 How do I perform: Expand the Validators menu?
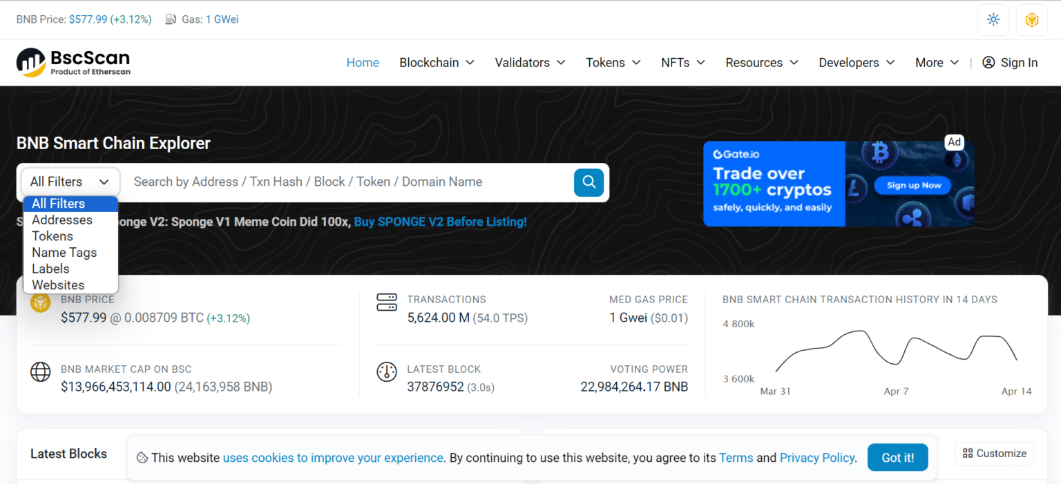click(530, 63)
